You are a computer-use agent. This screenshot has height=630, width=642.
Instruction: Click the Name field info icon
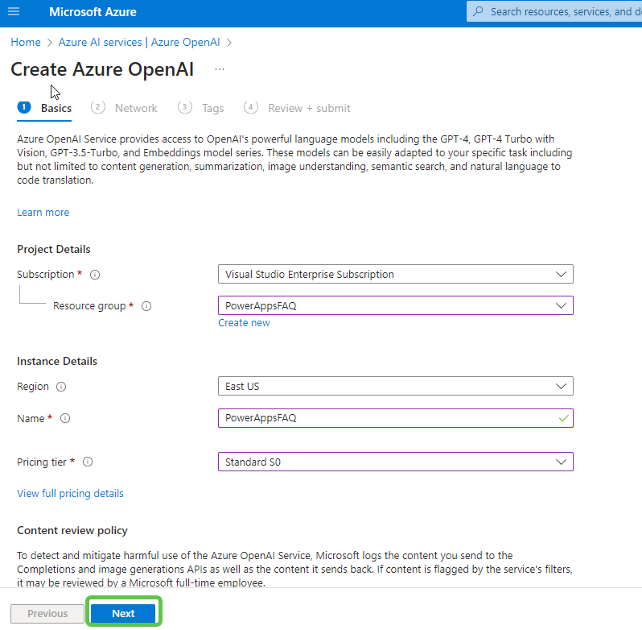(65, 419)
